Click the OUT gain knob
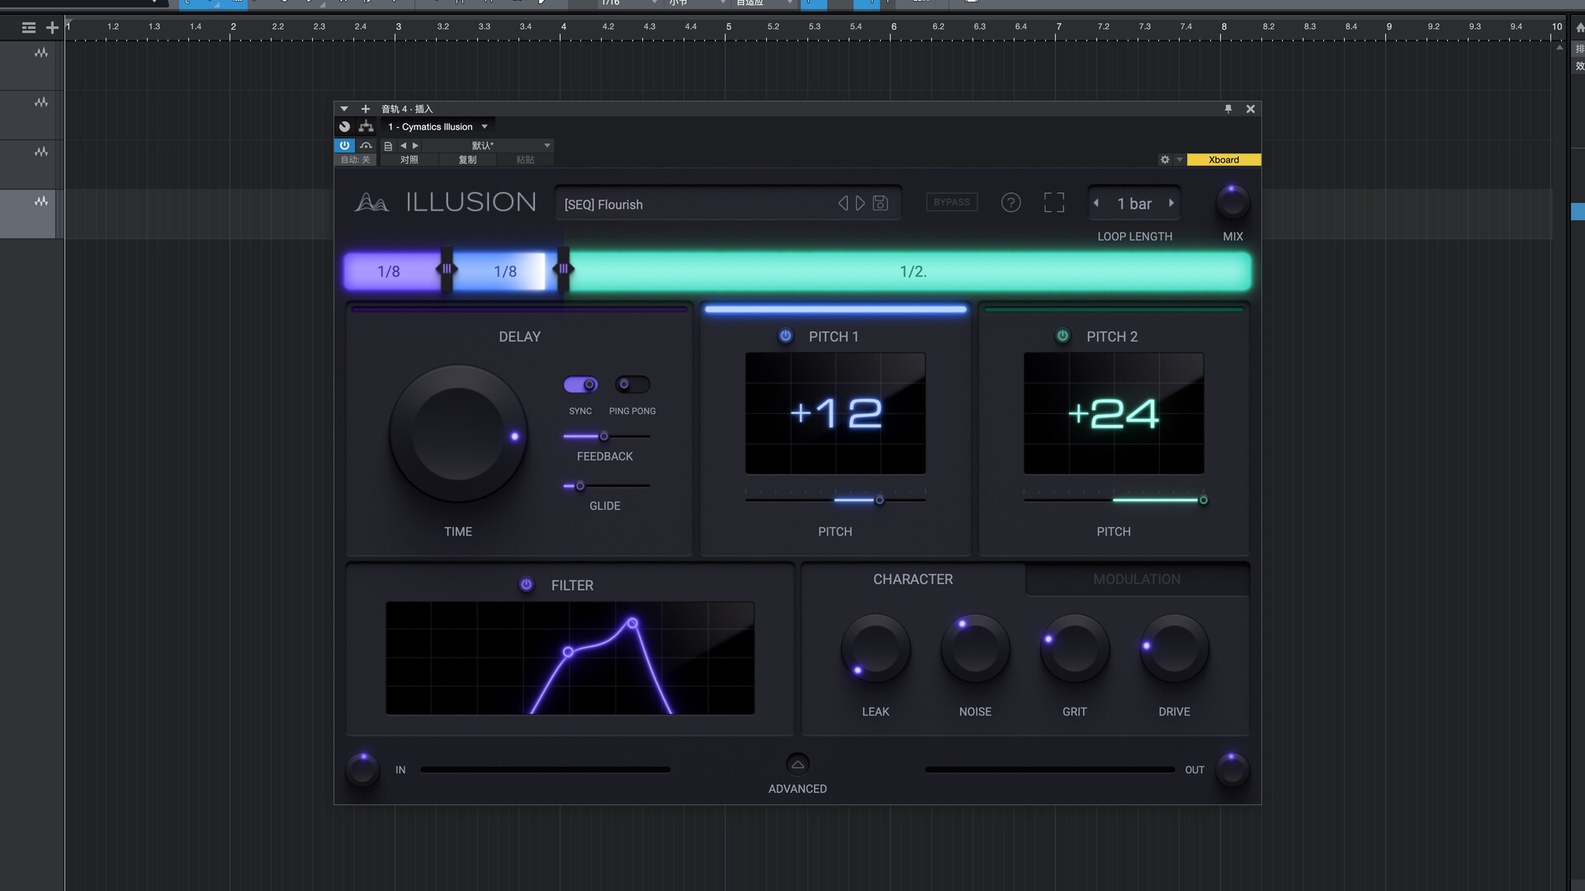1585x891 pixels. coord(1232,769)
